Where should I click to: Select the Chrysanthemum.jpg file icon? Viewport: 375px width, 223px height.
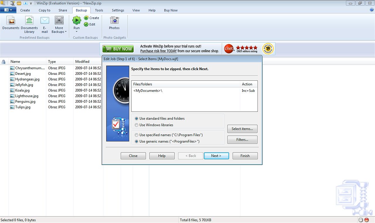tap(12, 68)
